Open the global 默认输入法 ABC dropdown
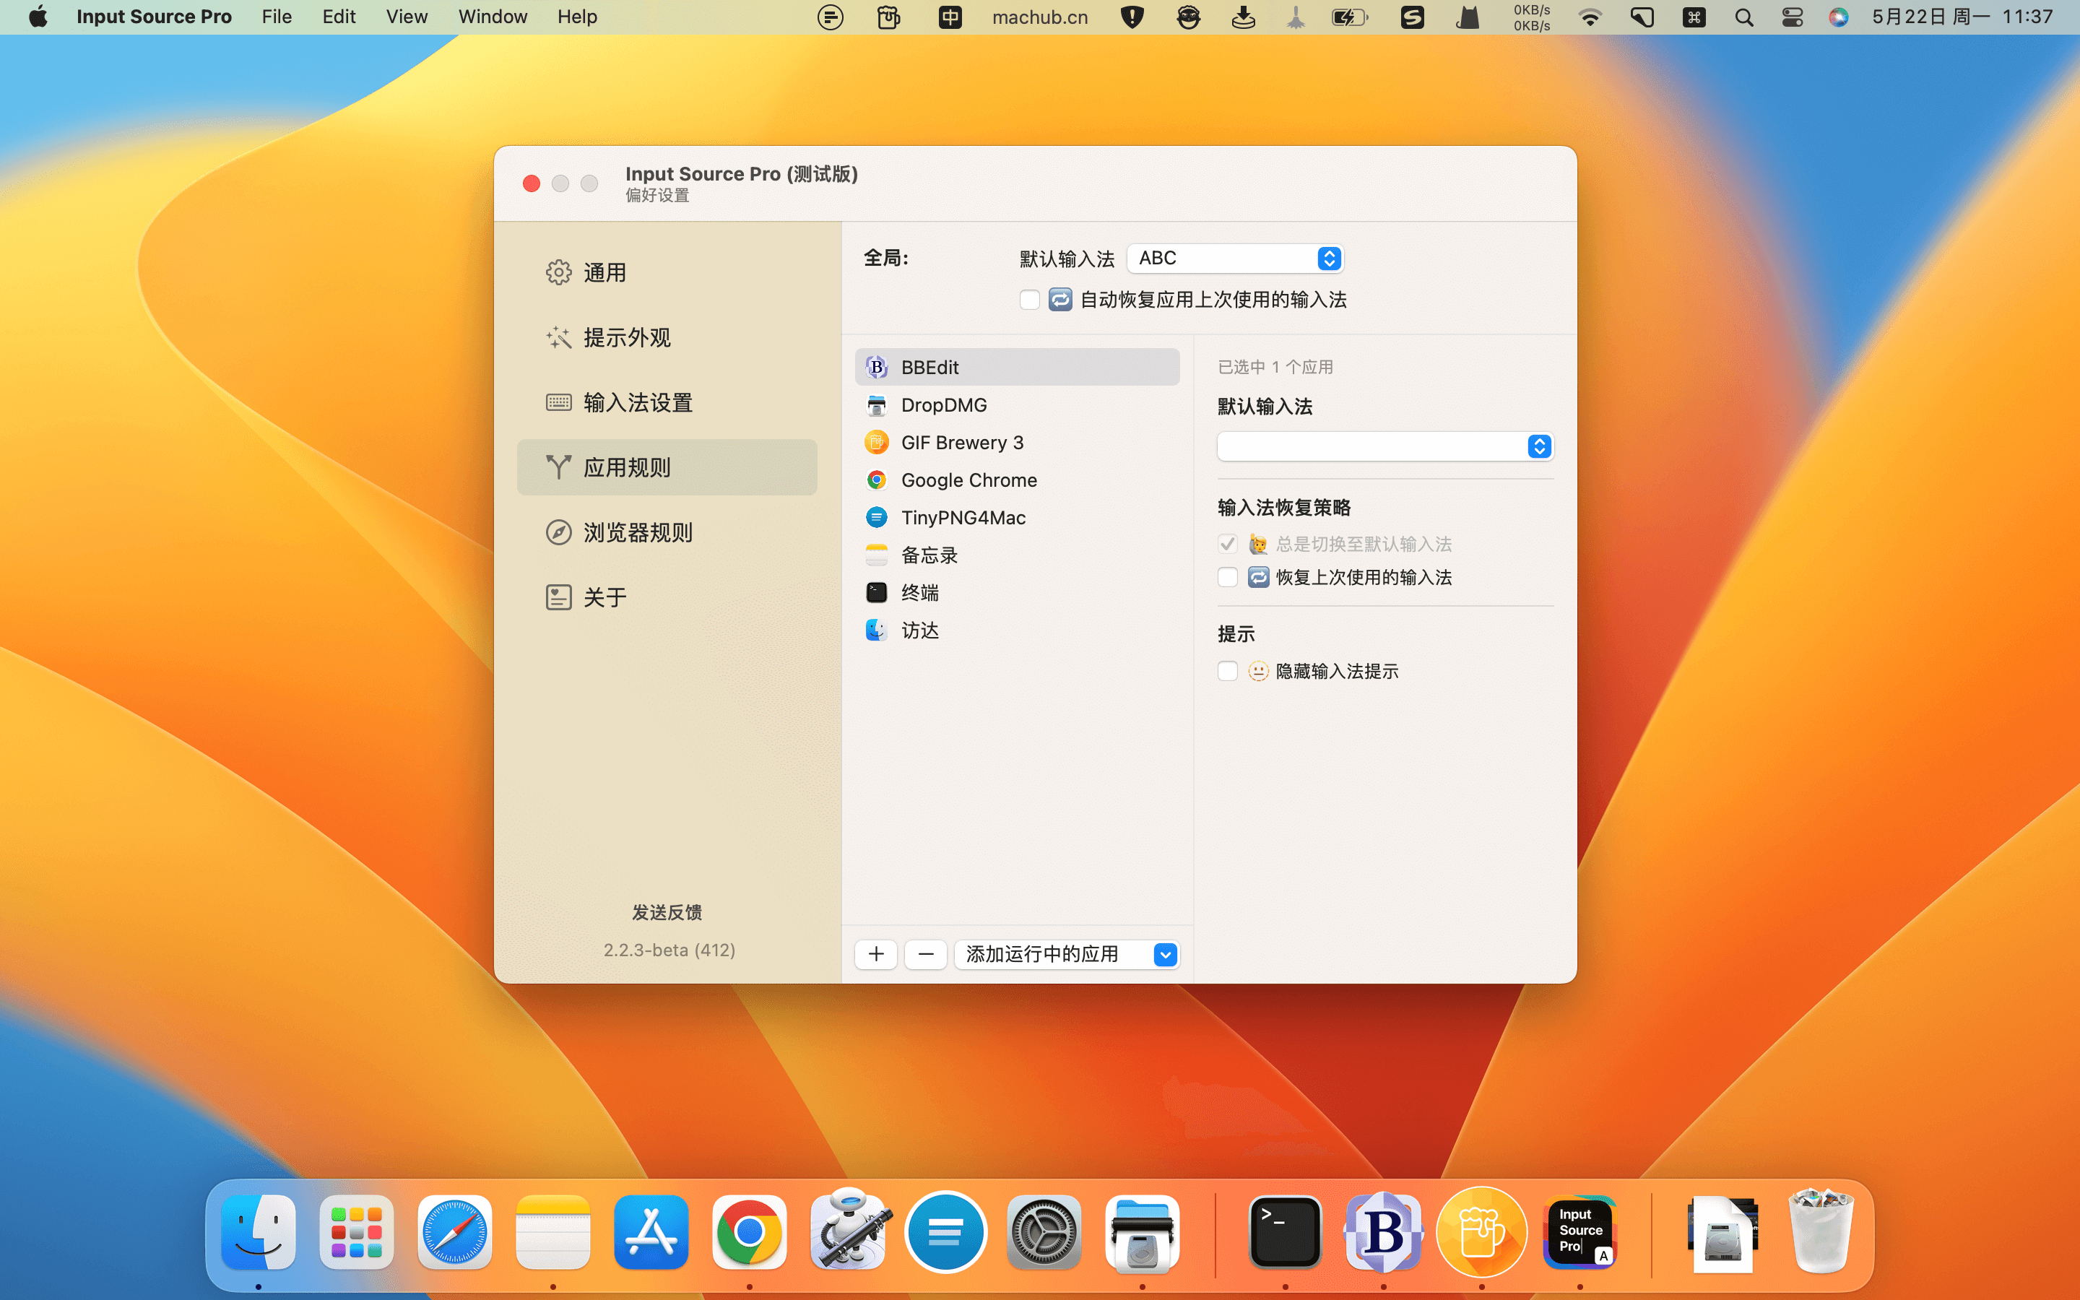The height and width of the screenshot is (1300, 2080). [x=1235, y=258]
